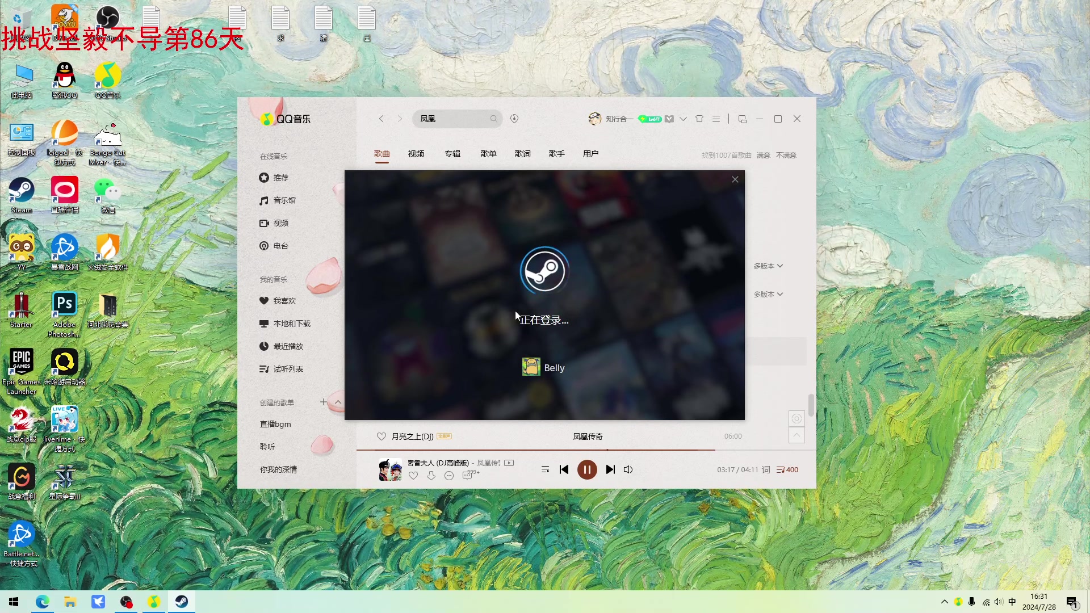Click the like/heart icon on current song

[413, 475]
